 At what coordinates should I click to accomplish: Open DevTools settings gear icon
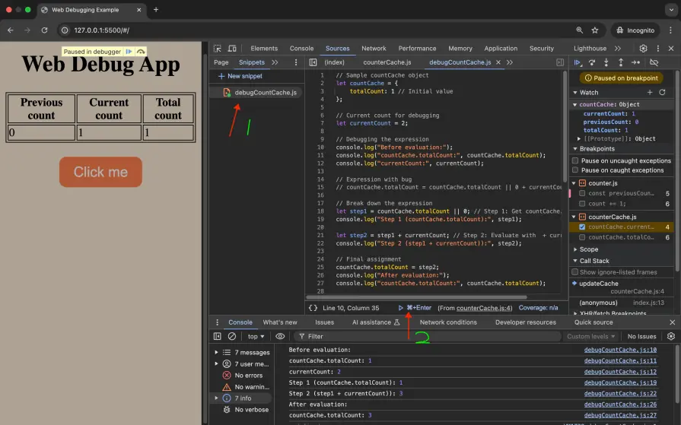(x=643, y=48)
